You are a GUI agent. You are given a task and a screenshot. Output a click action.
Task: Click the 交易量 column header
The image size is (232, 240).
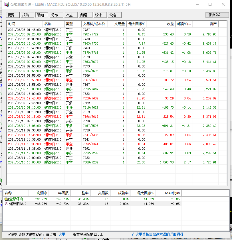pos(117,24)
